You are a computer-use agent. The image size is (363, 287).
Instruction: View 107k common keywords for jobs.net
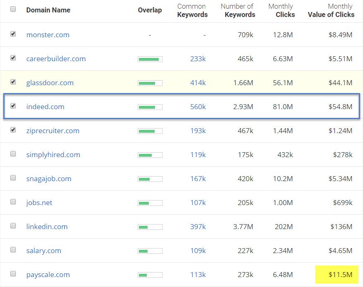(x=198, y=203)
